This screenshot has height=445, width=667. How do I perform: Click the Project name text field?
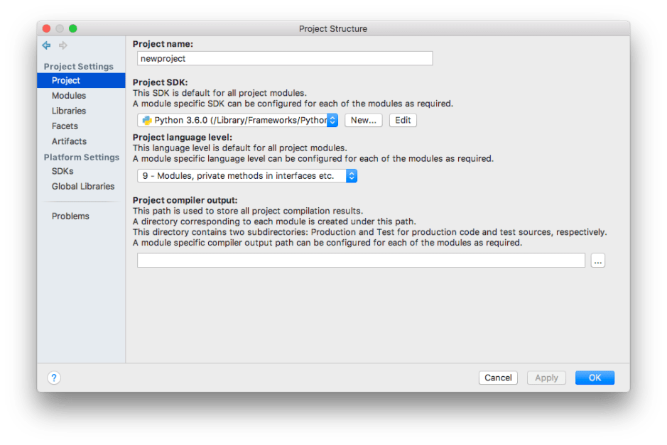pyautogui.click(x=284, y=59)
